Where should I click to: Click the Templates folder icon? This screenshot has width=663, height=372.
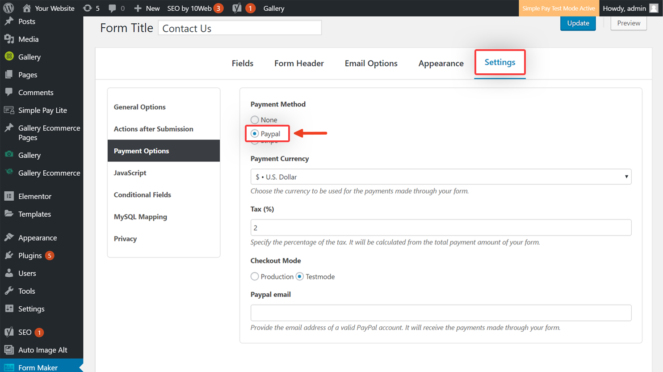click(x=9, y=214)
